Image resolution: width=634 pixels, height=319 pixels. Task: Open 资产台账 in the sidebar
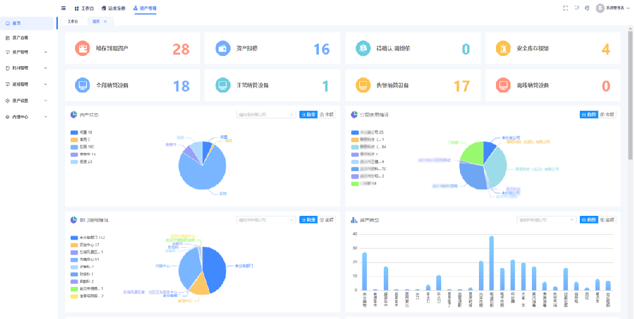point(20,38)
